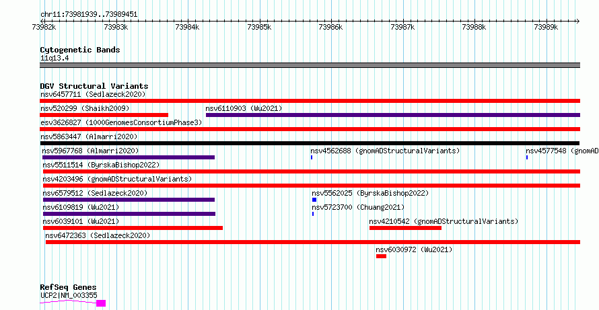Click the 73983k ruler tick label
The width and height of the screenshot is (599, 310).
pos(116,27)
